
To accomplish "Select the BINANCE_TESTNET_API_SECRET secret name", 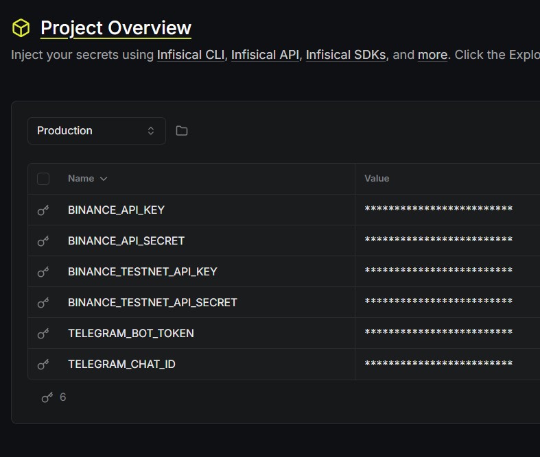I will [152, 303].
